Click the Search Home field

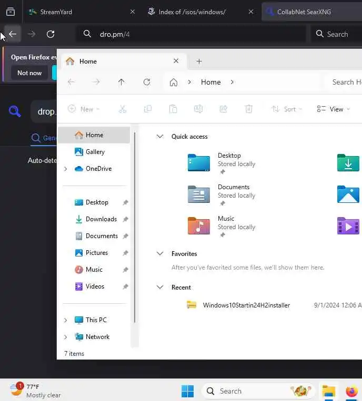click(343, 82)
